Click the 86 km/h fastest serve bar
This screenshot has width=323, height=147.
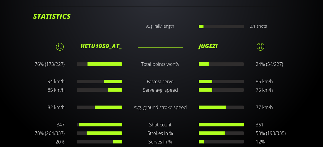coord(221,81)
